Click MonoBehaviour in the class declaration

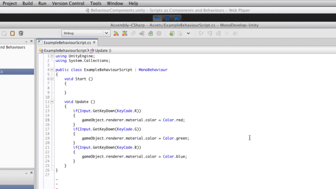153,70
